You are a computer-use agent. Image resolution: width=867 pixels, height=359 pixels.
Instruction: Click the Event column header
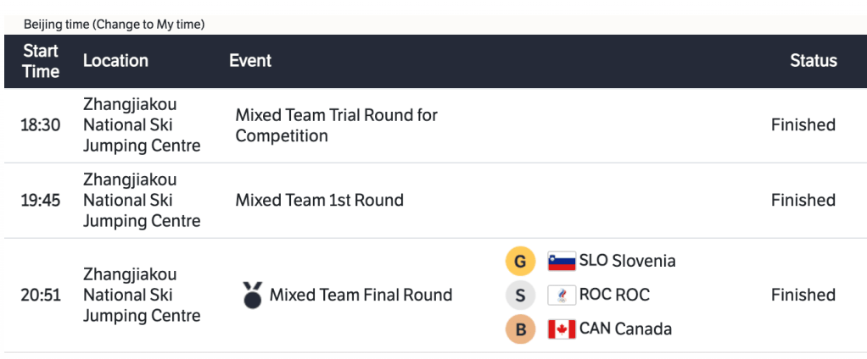(250, 61)
